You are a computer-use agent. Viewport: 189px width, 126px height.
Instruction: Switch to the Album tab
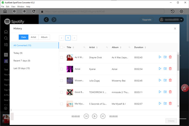coord(44,37)
